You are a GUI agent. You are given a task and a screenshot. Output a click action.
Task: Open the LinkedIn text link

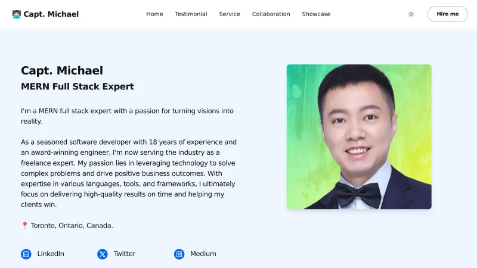tap(51, 254)
